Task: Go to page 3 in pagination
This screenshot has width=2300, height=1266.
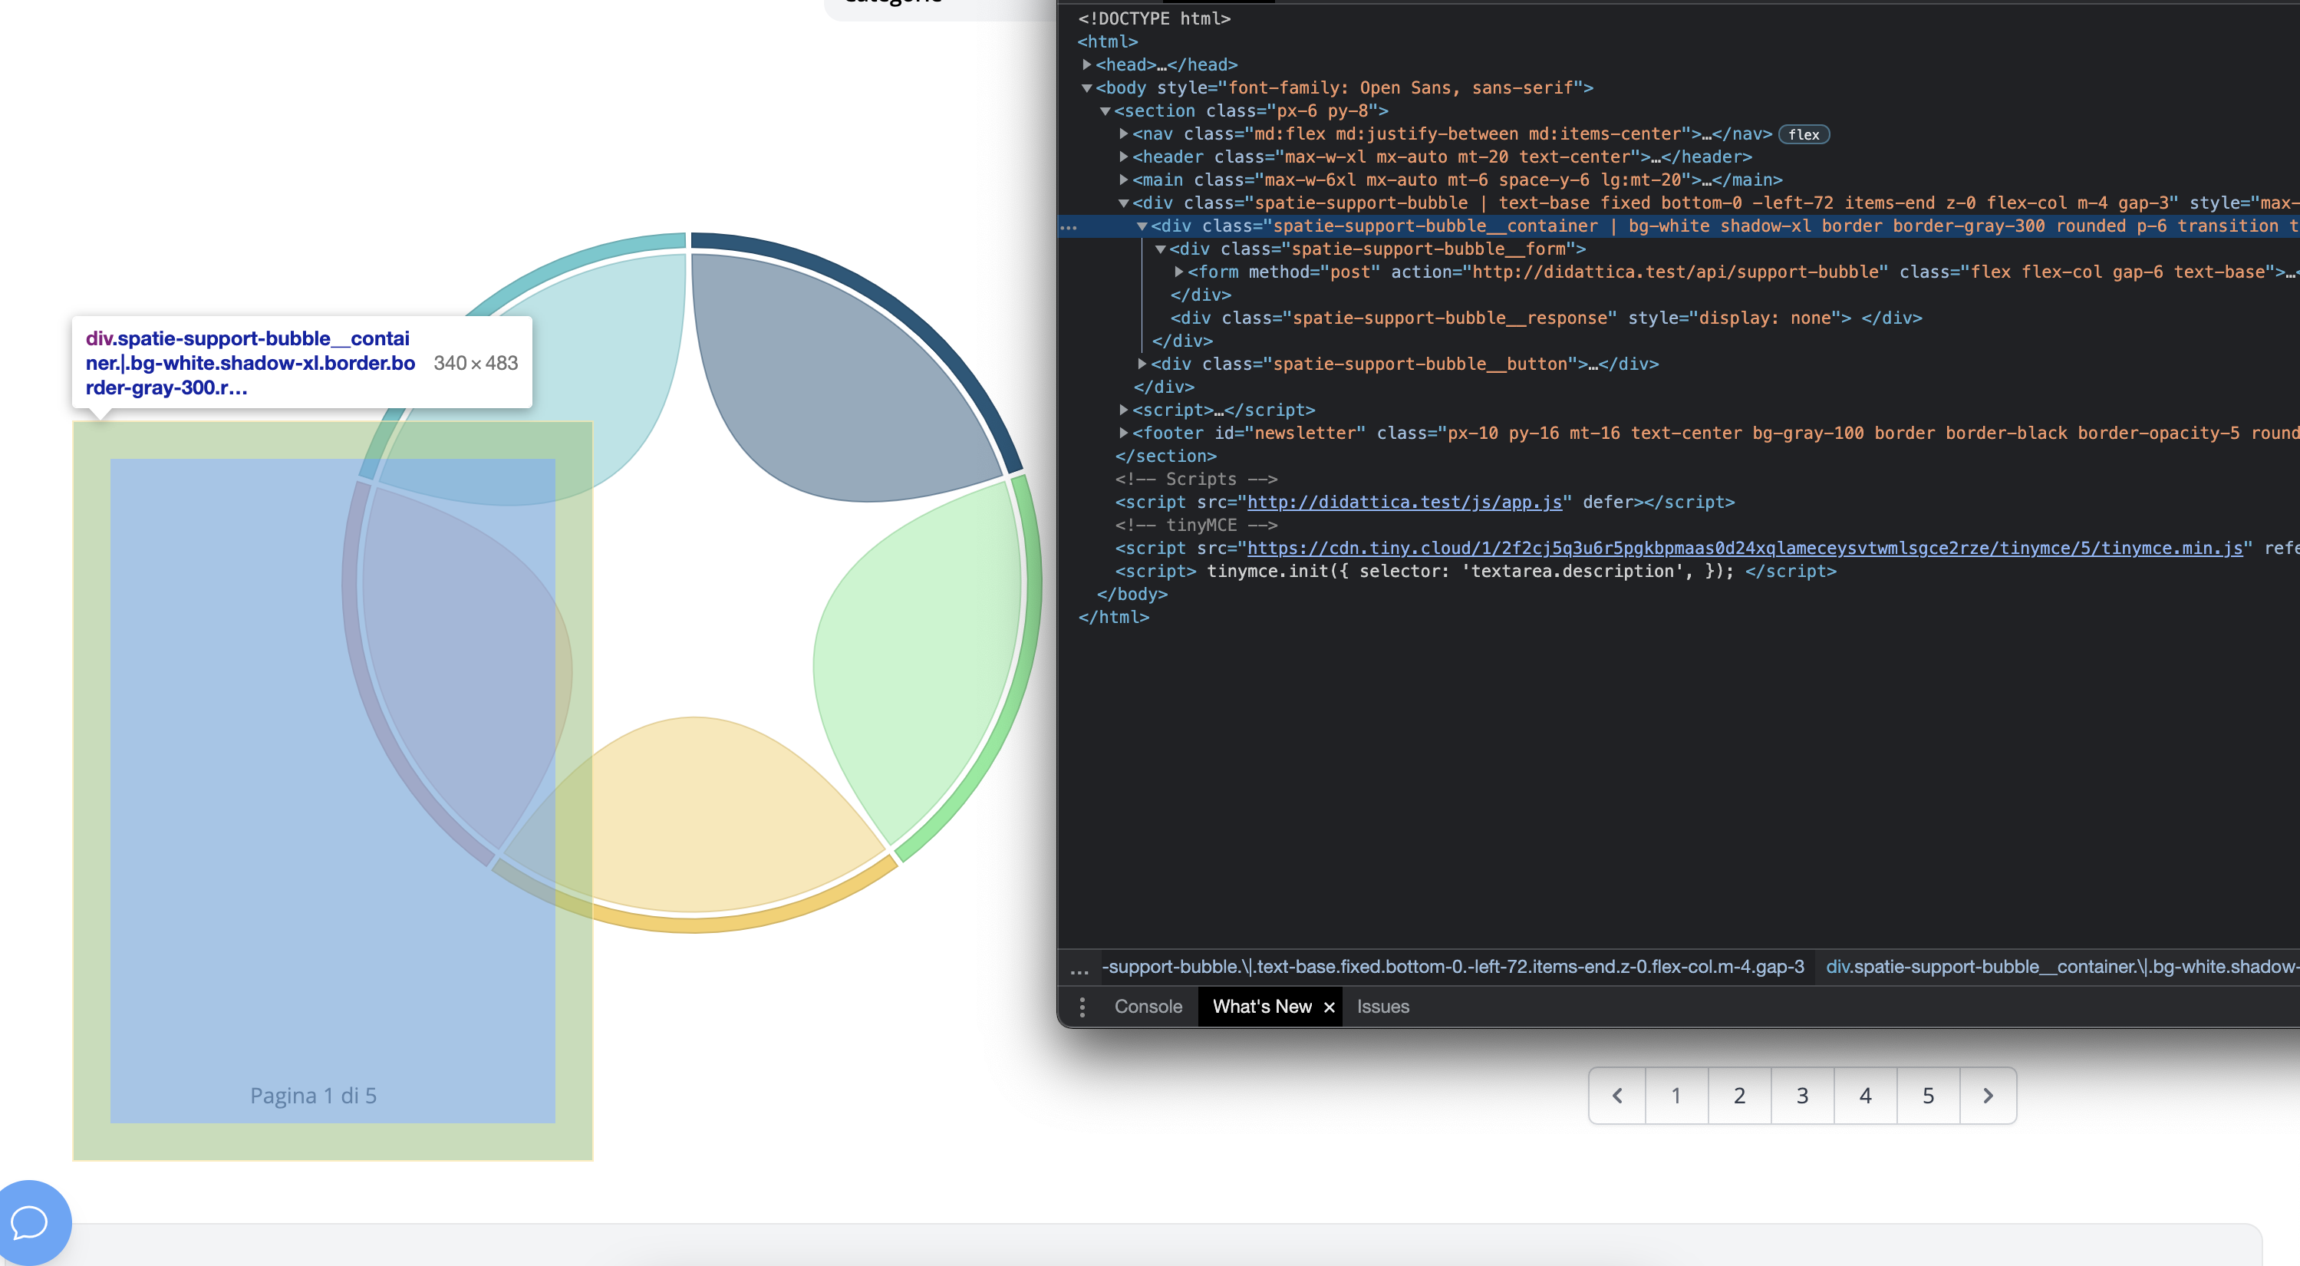Action: [1802, 1096]
